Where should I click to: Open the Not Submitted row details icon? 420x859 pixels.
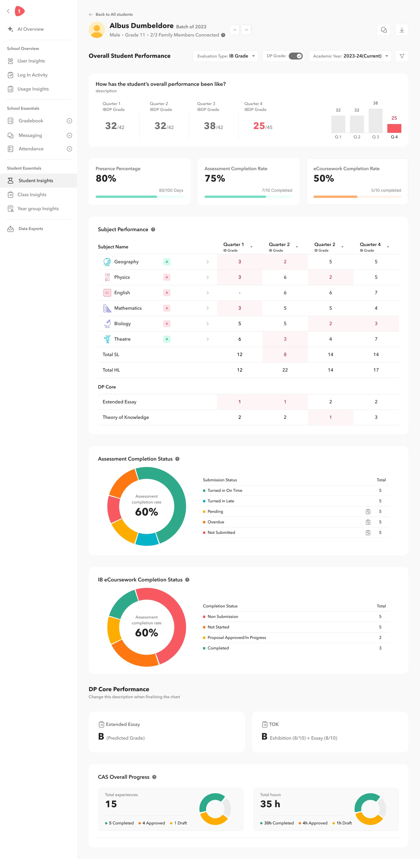click(x=368, y=533)
